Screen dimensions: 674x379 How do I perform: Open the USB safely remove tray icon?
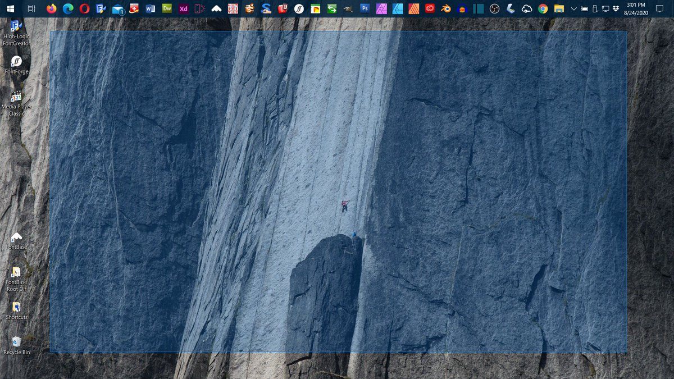(x=595, y=8)
